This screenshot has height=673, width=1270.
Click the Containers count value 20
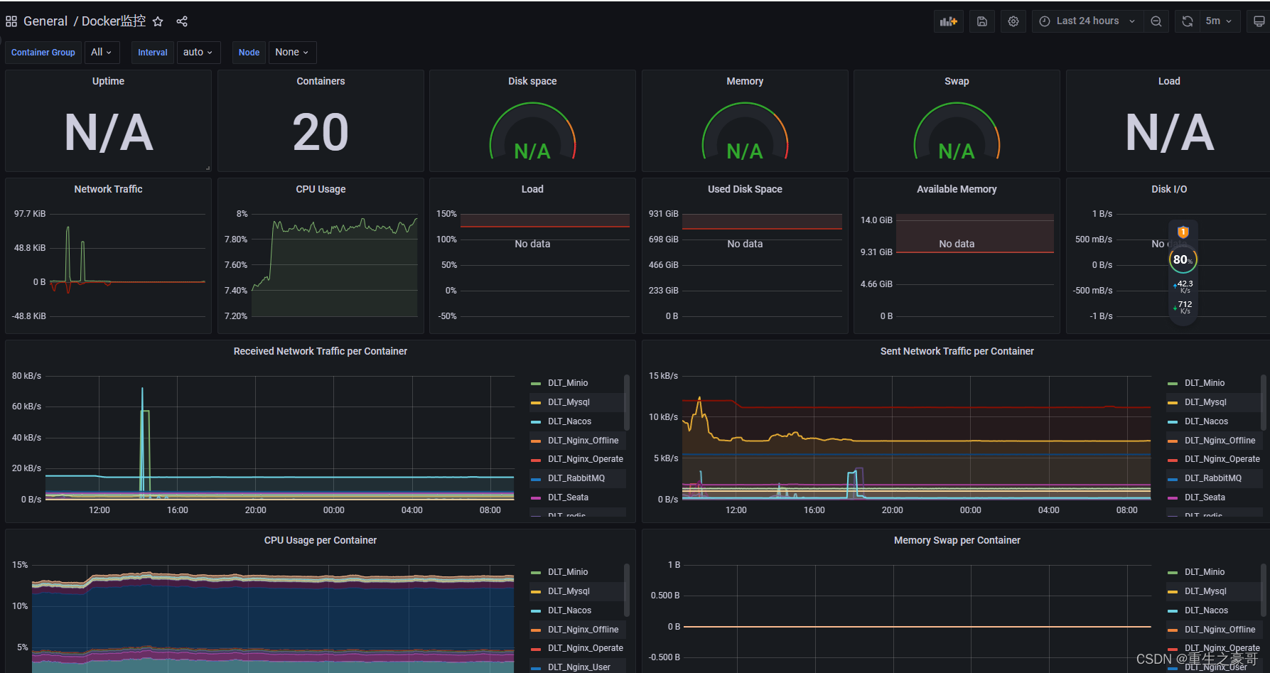pyautogui.click(x=321, y=132)
